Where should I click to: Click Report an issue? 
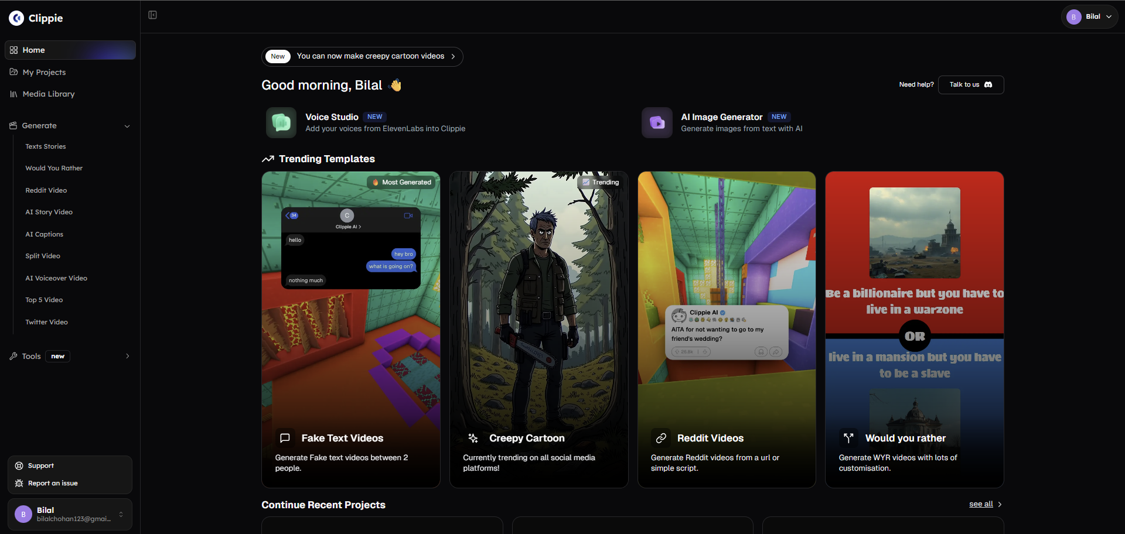(53, 483)
